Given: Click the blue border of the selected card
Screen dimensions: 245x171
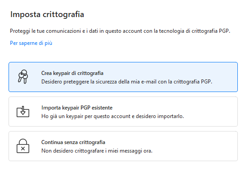Looking at the screenshot, I should [x=123, y=62].
